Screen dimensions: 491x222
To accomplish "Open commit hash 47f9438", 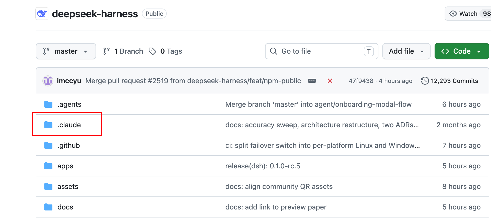I will coord(361,81).
